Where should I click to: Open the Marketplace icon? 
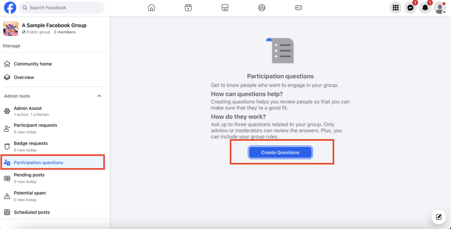[x=225, y=7]
